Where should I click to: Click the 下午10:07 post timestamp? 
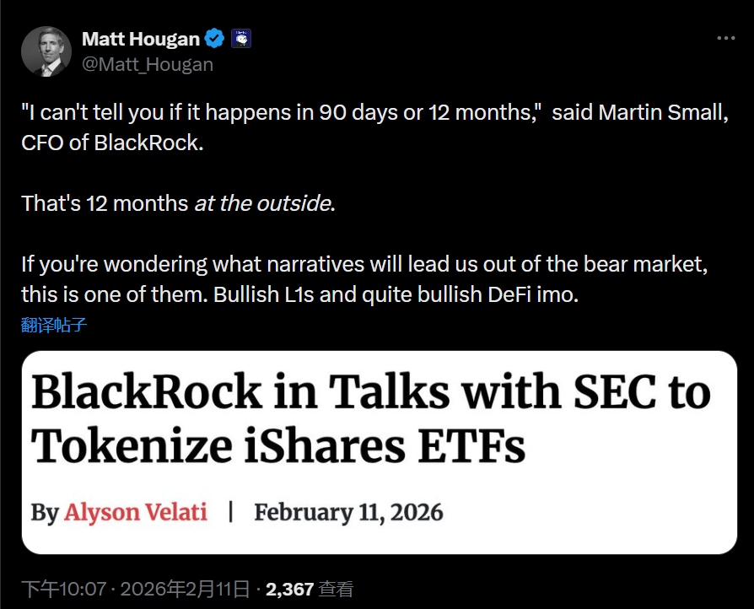tap(62, 589)
